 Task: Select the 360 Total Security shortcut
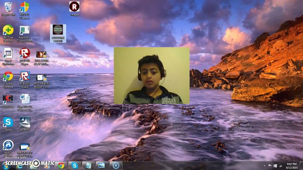pyautogui.click(x=8, y=34)
